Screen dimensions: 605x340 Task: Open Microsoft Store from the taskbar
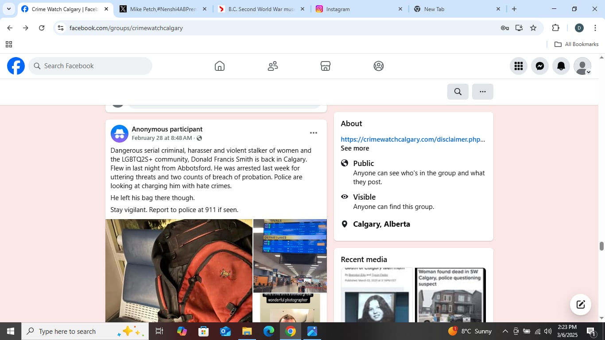point(204,331)
